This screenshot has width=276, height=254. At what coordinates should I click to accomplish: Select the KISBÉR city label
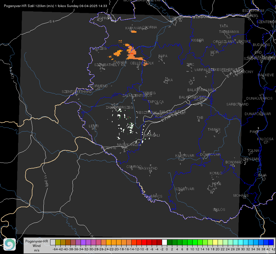click(198, 40)
